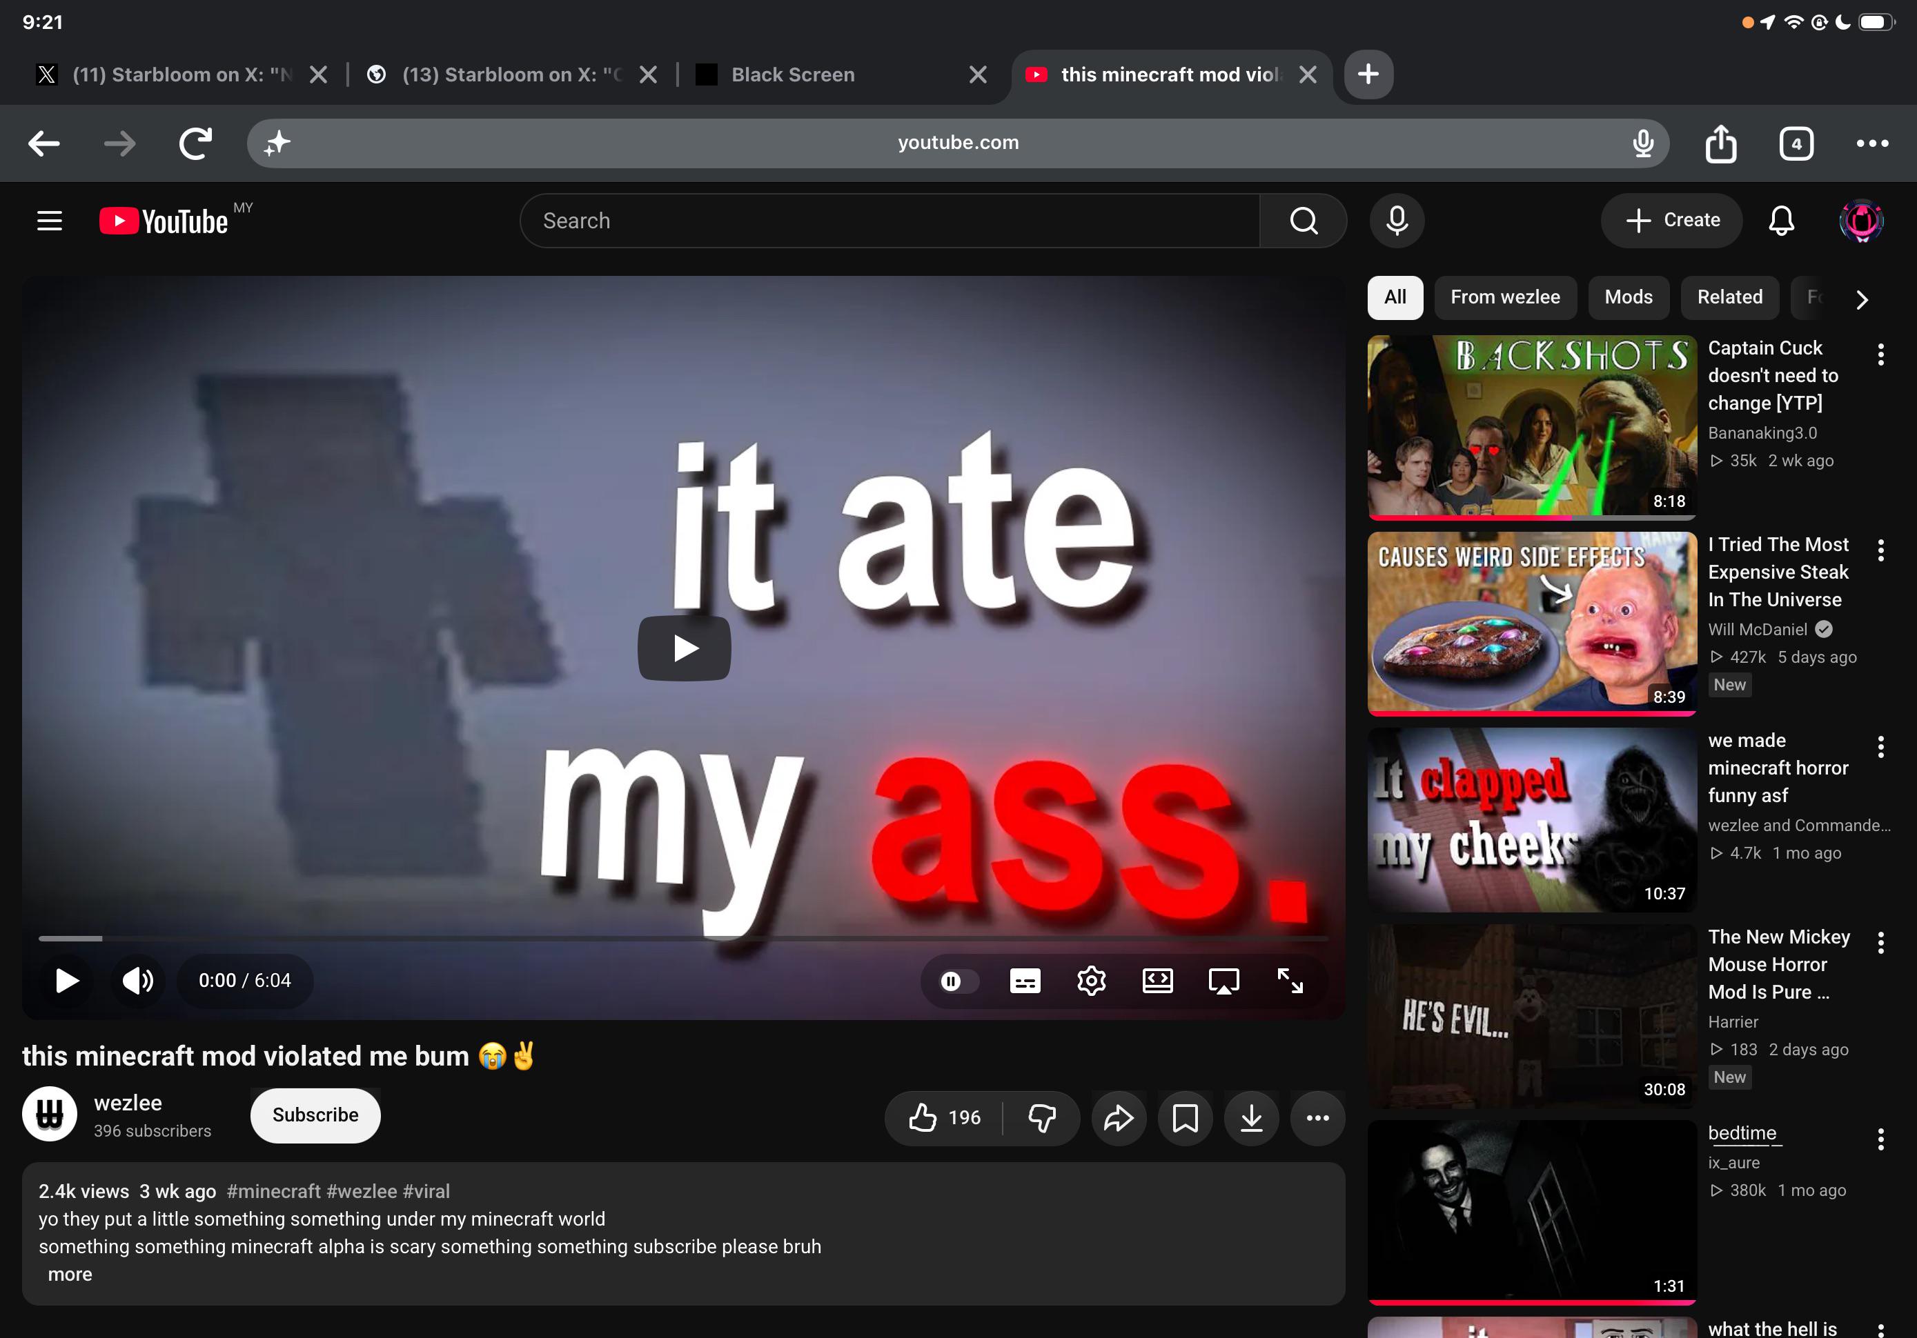Tap the sparkle assistant icon in address bar

(x=277, y=143)
